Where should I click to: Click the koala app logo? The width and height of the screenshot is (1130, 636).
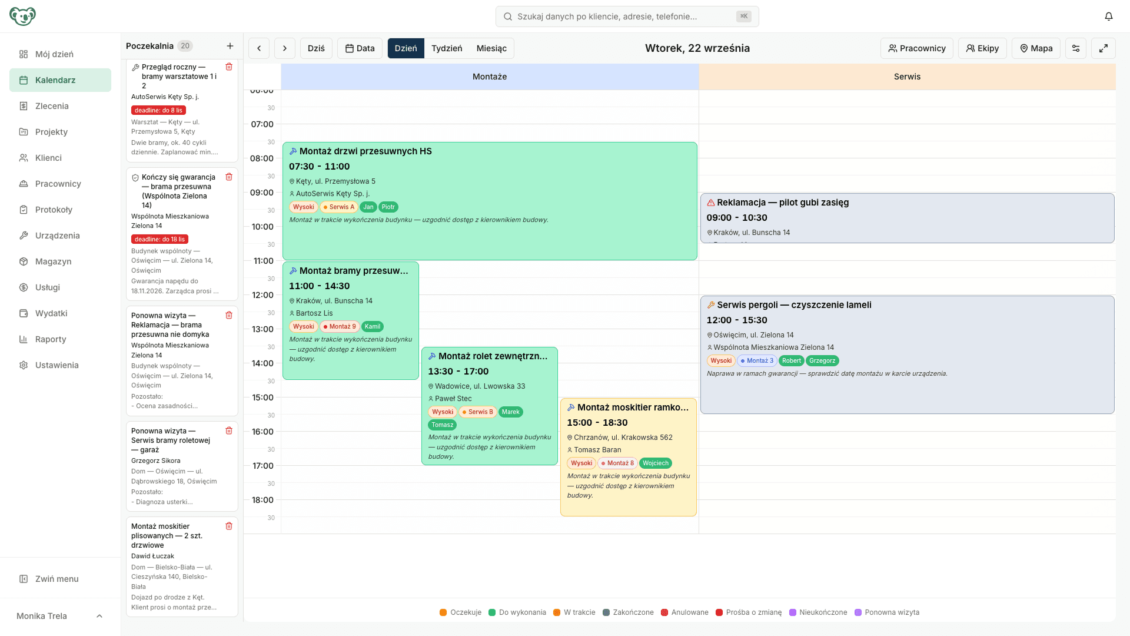point(22,16)
